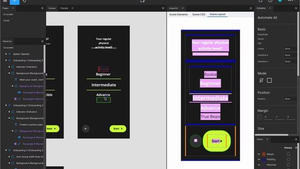Image resolution: width=300 pixels, height=169 pixels.
Task: Click the Margin orange color swatch
Action: point(264,154)
